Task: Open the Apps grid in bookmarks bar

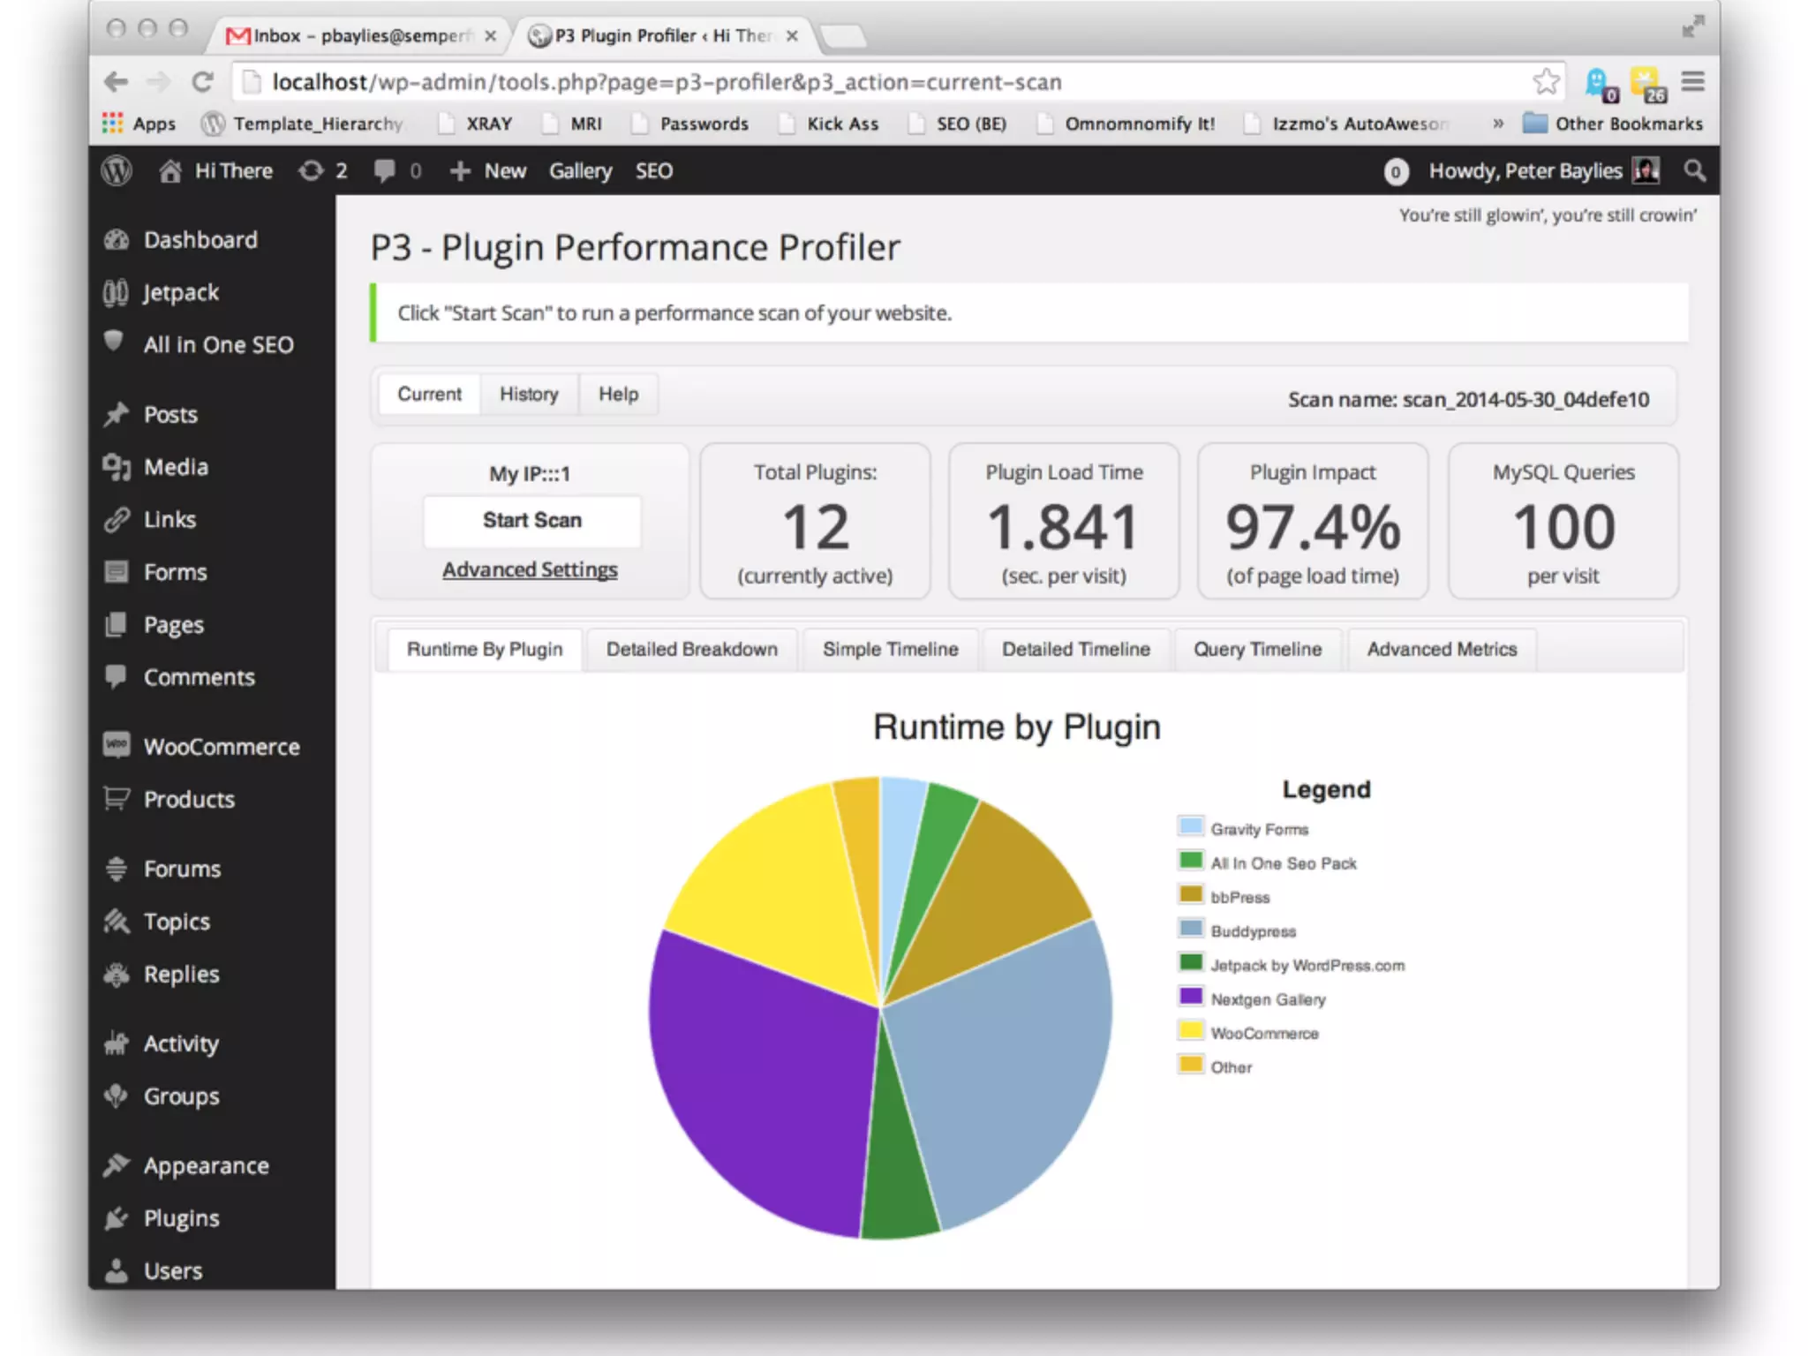Action: pos(139,124)
